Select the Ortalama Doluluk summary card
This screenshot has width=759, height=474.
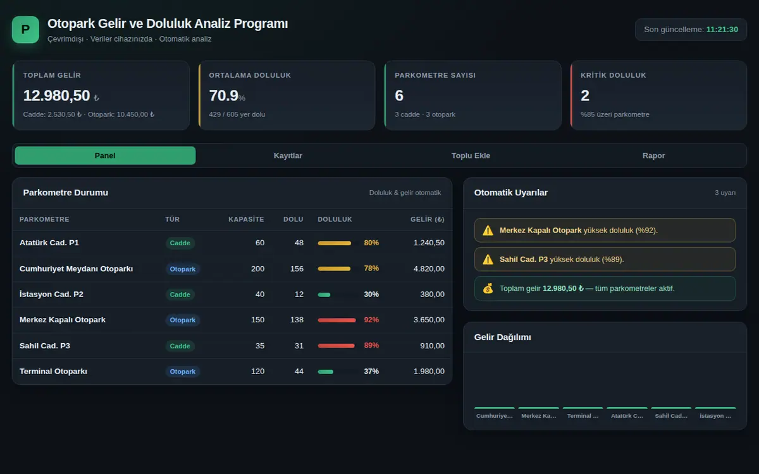(x=287, y=95)
